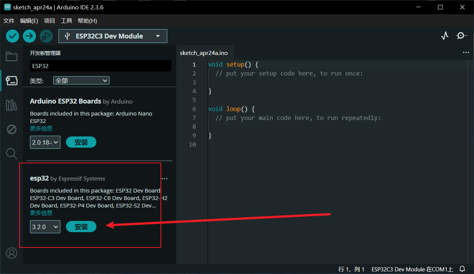
Task: Start debugging with the toolbar debug icon
Action: pyautogui.click(x=46, y=36)
